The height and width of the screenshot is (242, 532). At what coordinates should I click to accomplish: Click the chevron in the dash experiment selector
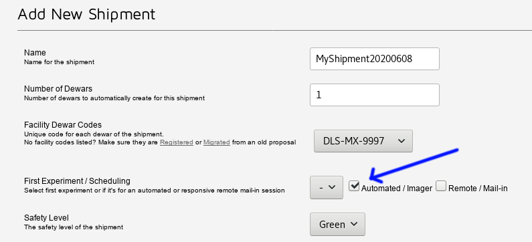click(x=332, y=187)
